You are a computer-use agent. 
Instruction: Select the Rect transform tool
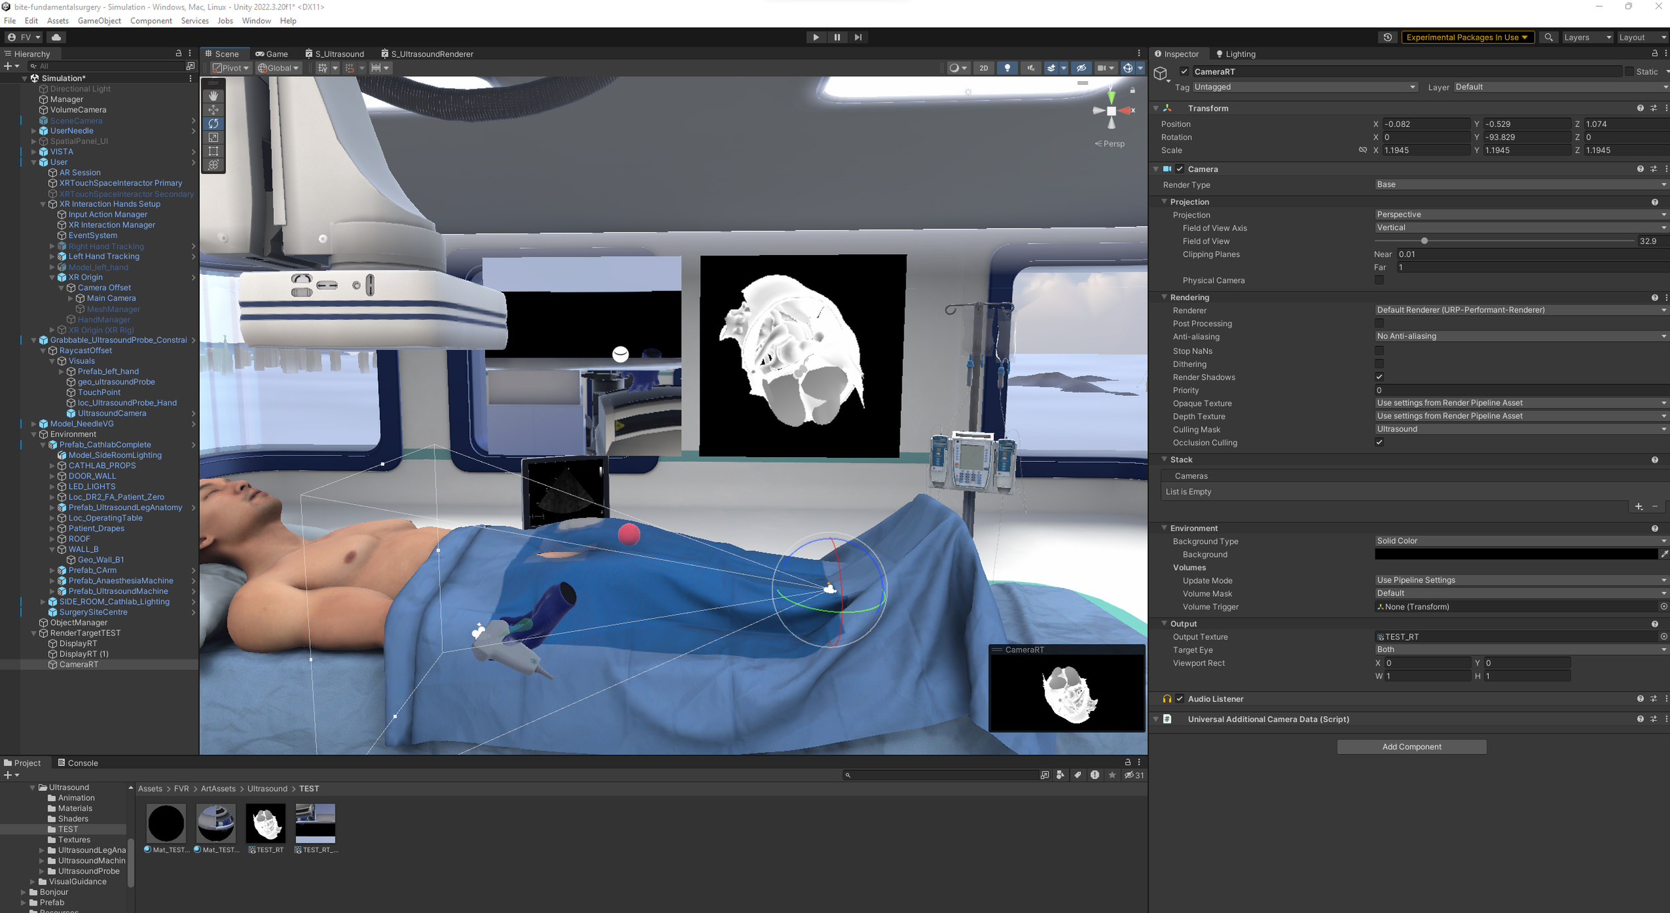point(213,151)
